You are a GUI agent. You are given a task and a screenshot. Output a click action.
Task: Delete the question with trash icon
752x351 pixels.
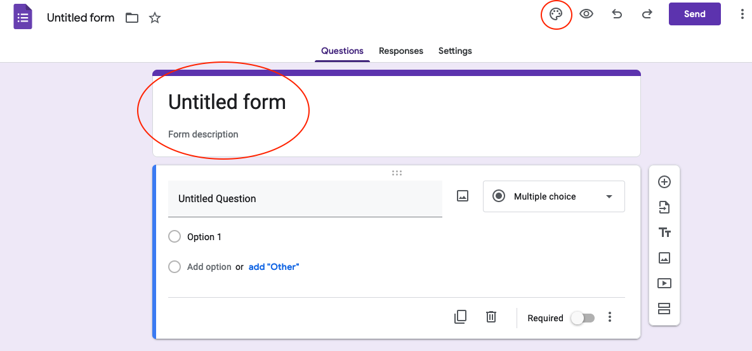pyautogui.click(x=491, y=317)
